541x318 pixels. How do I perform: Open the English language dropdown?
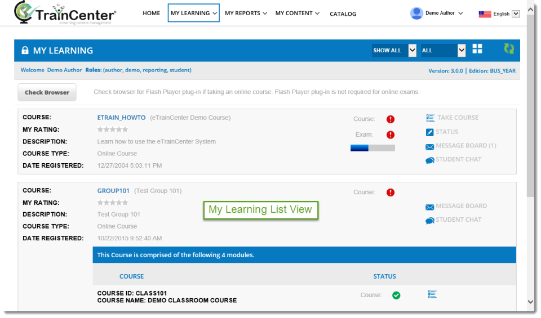click(x=516, y=14)
